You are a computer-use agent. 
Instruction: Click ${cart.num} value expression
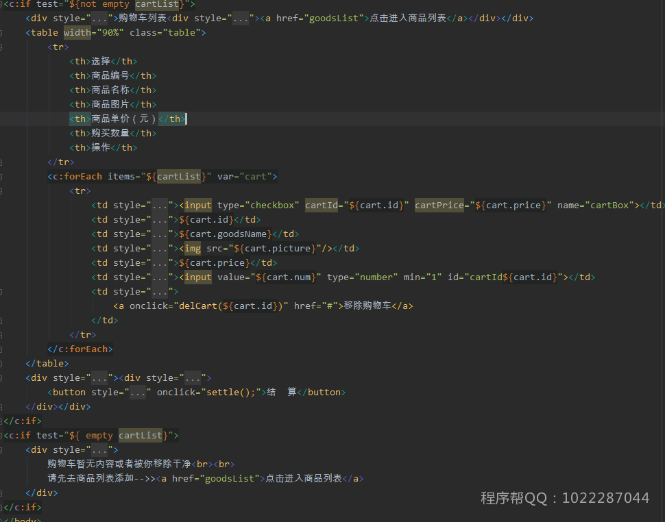(286, 277)
